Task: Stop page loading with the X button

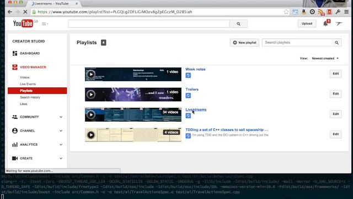Action: pos(25,12)
